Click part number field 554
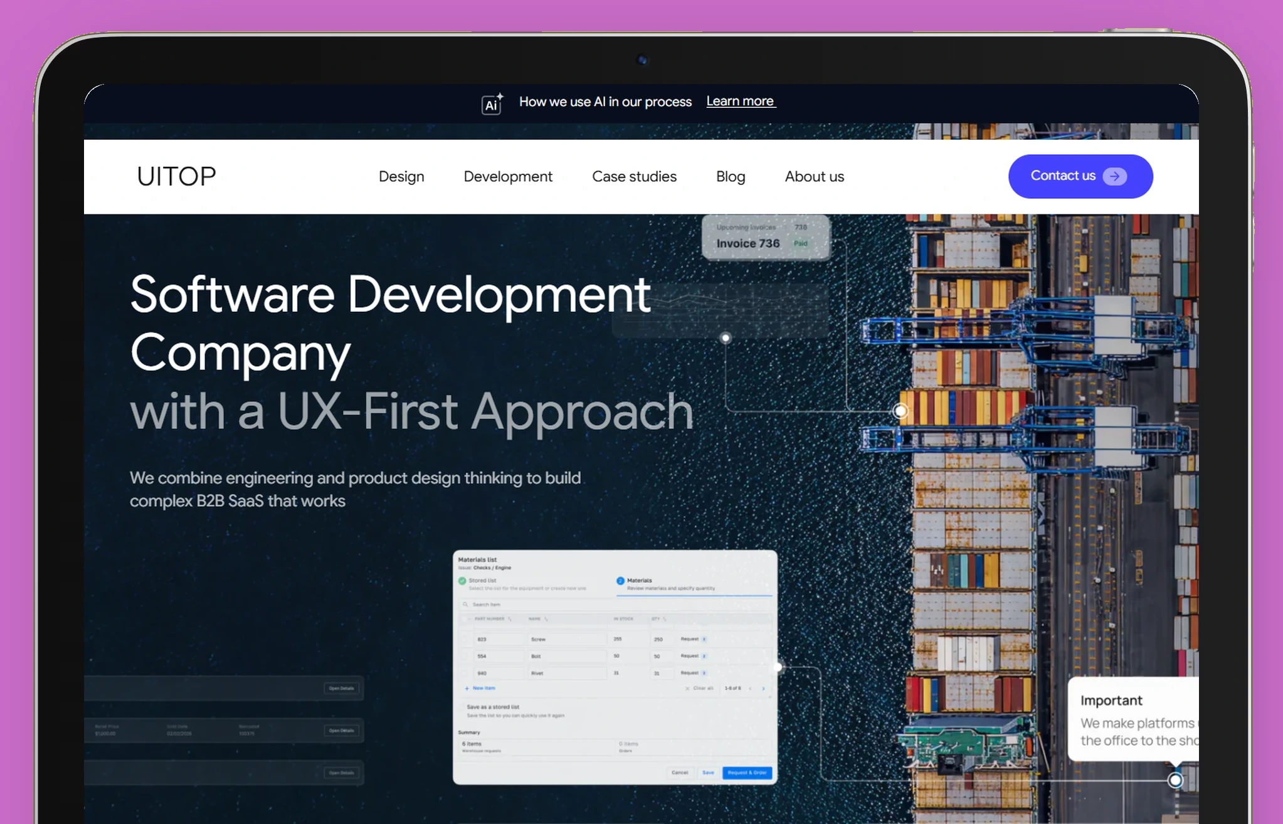Screen dimensions: 1283x824 [499, 656]
